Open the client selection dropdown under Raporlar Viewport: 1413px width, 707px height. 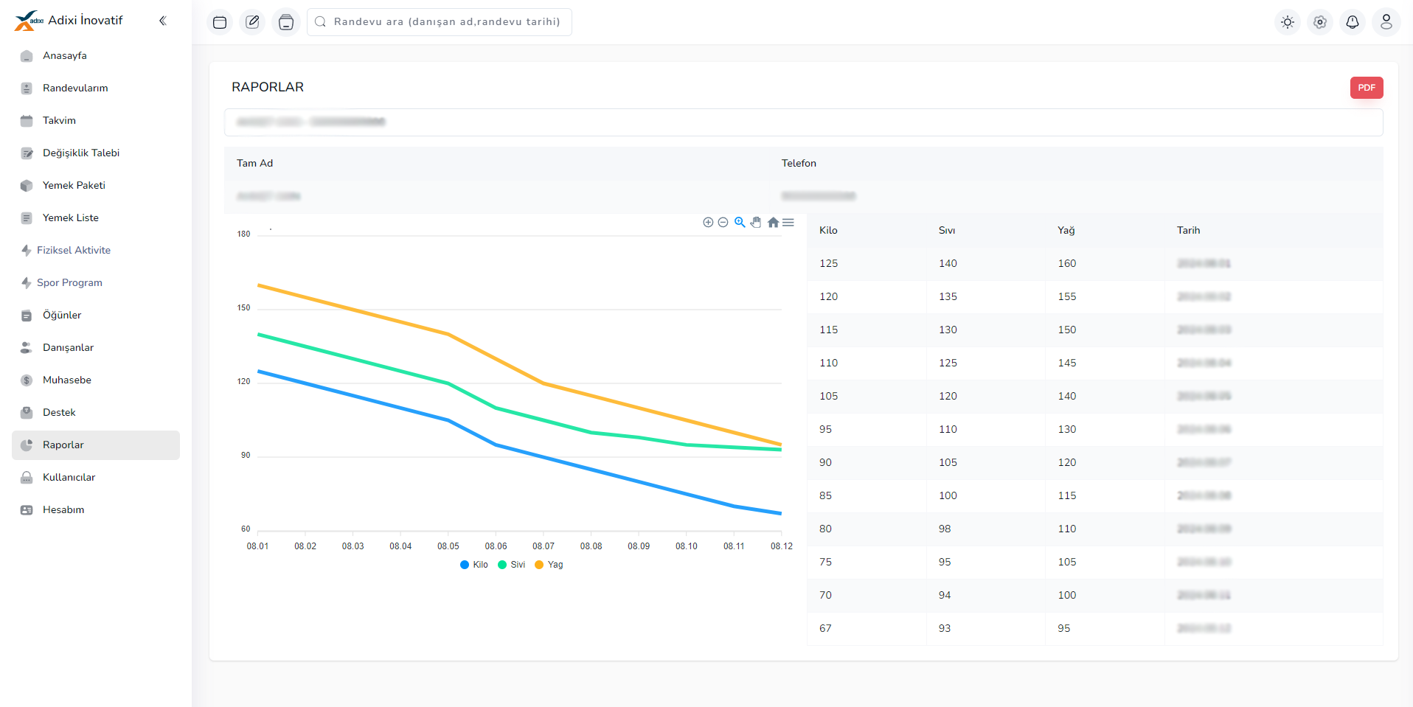(803, 122)
